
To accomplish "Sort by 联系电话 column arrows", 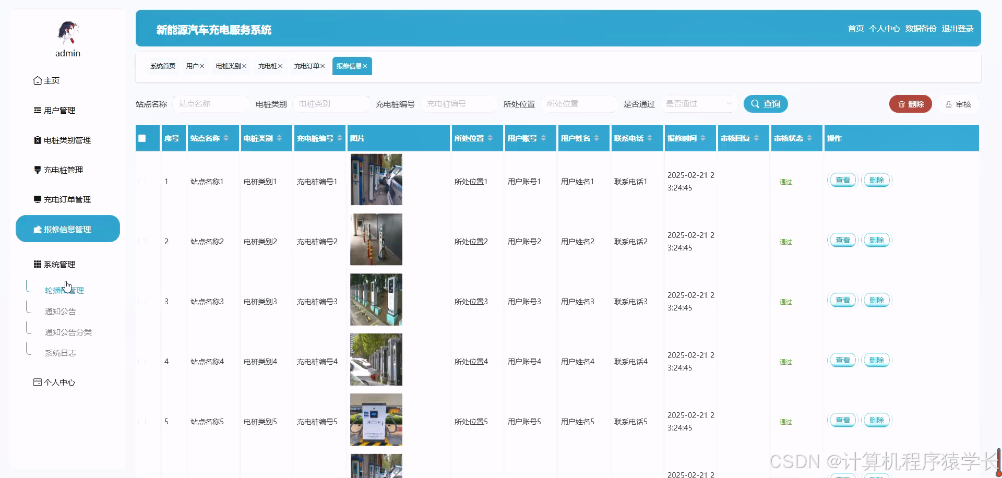I will click(650, 138).
